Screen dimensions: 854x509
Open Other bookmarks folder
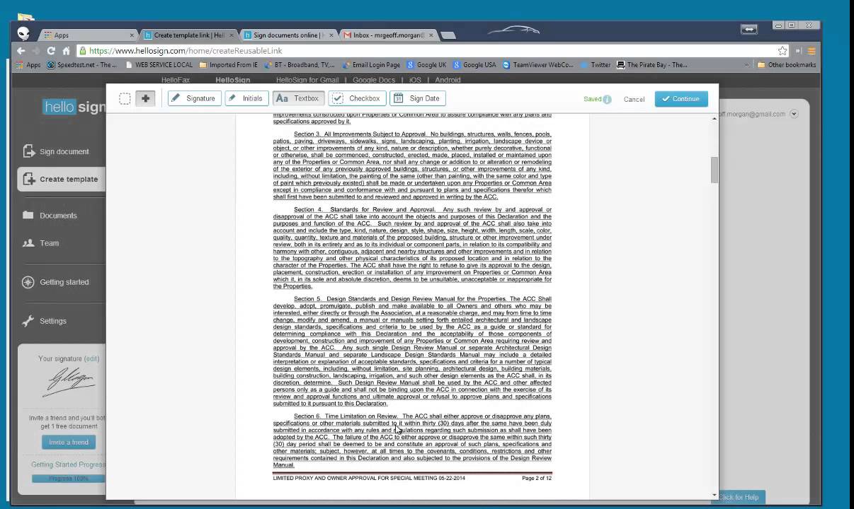pos(786,65)
